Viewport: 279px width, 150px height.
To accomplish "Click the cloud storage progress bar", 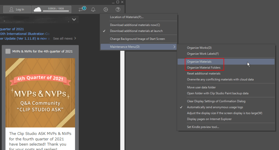I will click(56, 11).
